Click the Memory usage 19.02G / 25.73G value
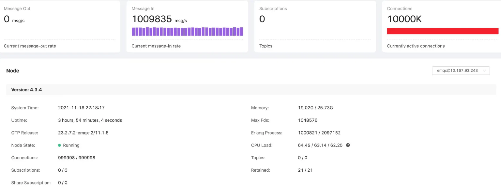This screenshot has height=188, width=501. pyautogui.click(x=315, y=108)
